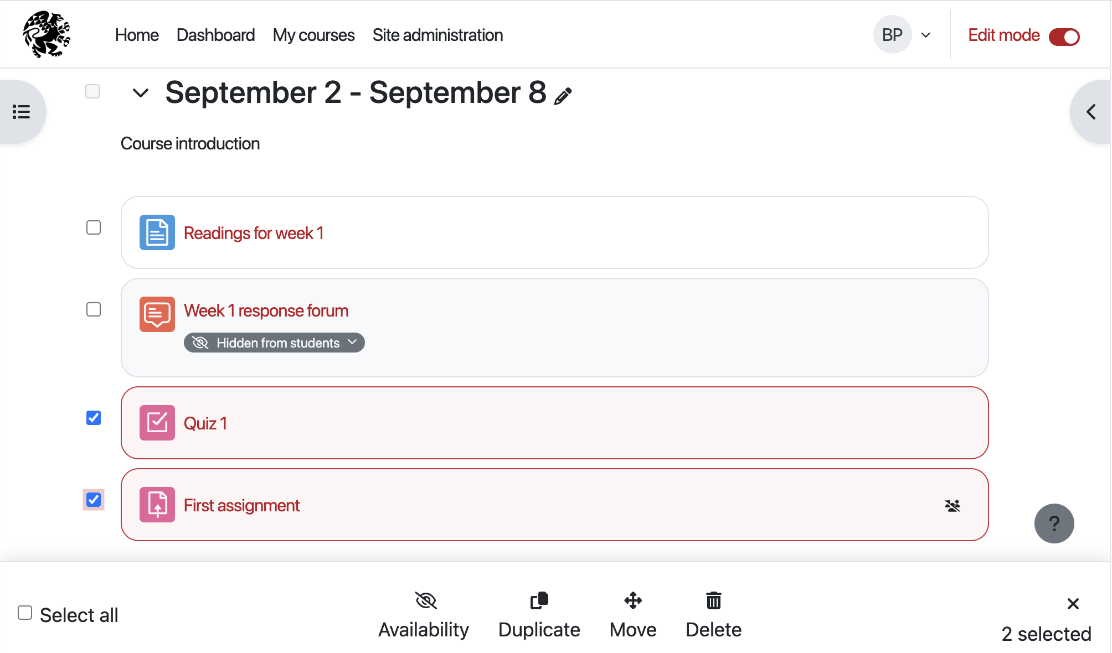The height and width of the screenshot is (653, 1112).
Task: Click the pencil icon to rename section
Action: 563,96
